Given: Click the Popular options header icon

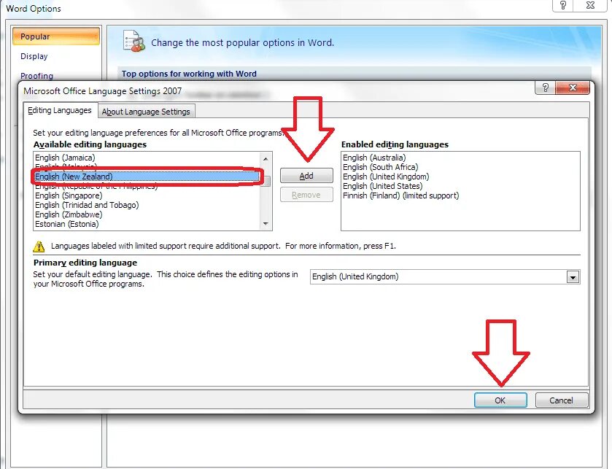Looking at the screenshot, I should coord(134,42).
